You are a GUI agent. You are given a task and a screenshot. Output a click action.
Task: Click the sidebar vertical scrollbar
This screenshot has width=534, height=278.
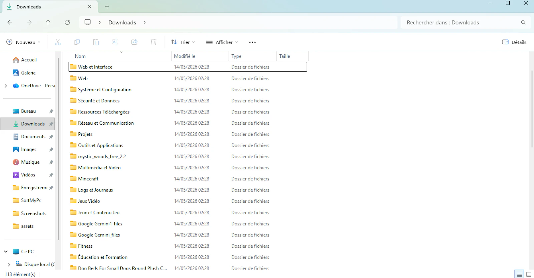pos(58,149)
